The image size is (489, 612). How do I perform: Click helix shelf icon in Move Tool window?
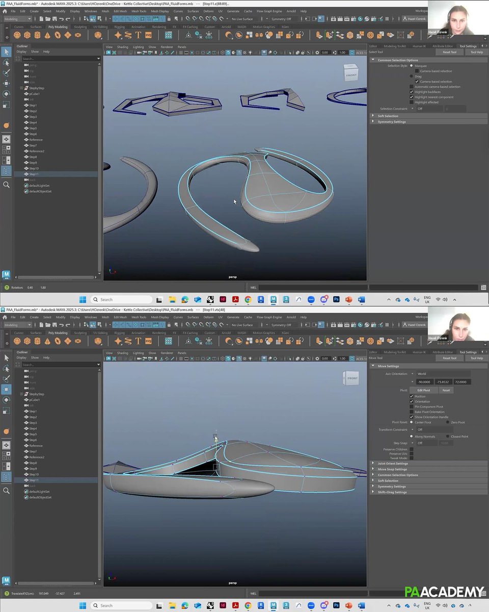coord(128,341)
